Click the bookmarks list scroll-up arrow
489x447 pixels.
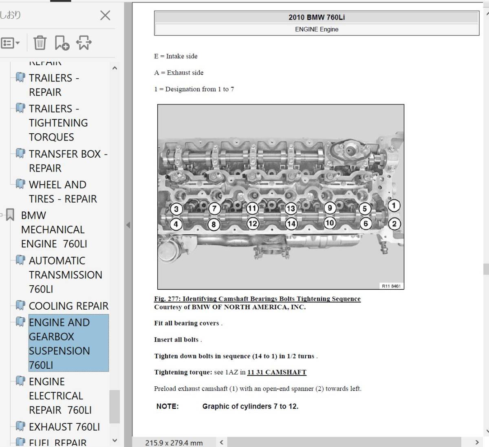pyautogui.click(x=115, y=68)
